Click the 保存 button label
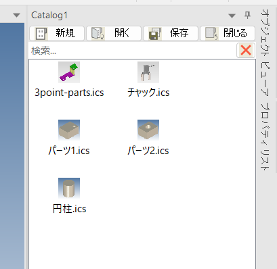Image resolution: width=277 pixels, height=269 pixels. [x=179, y=33]
